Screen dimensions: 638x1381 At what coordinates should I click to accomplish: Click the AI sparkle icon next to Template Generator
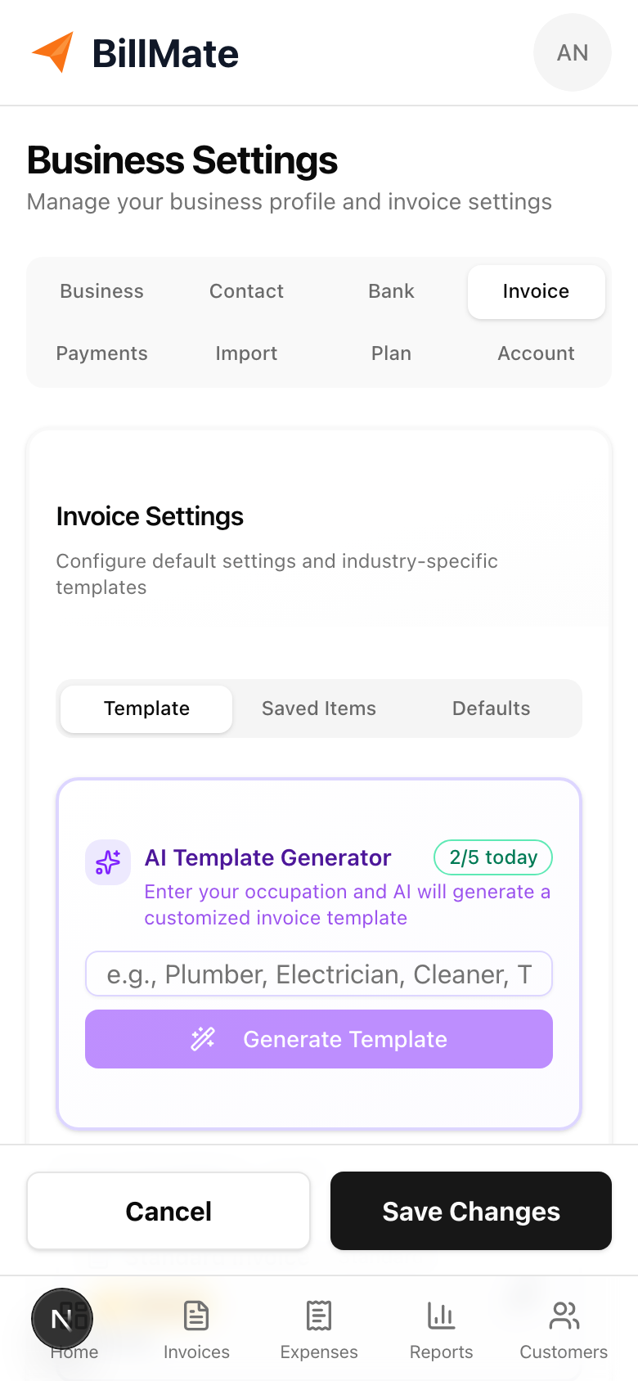coord(107,861)
